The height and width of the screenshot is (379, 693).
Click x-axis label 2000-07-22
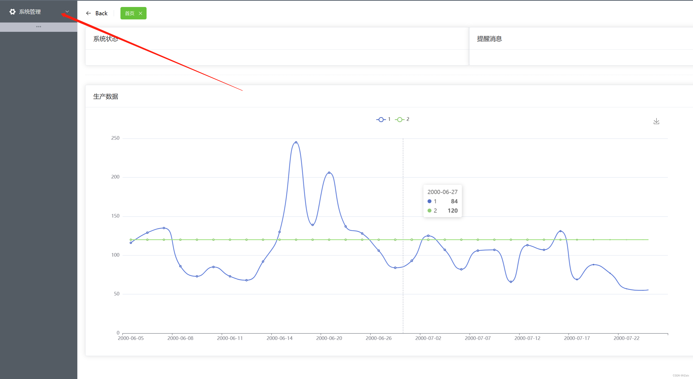(x=627, y=338)
